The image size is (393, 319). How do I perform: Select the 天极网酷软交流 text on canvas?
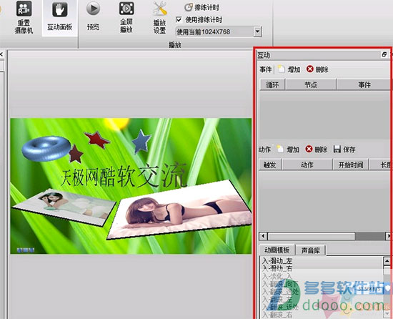coord(124,175)
